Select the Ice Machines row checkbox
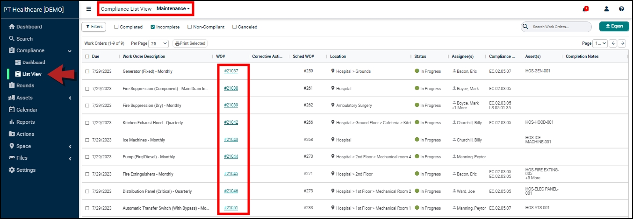Viewport: 633px width, 219px height. (87, 140)
